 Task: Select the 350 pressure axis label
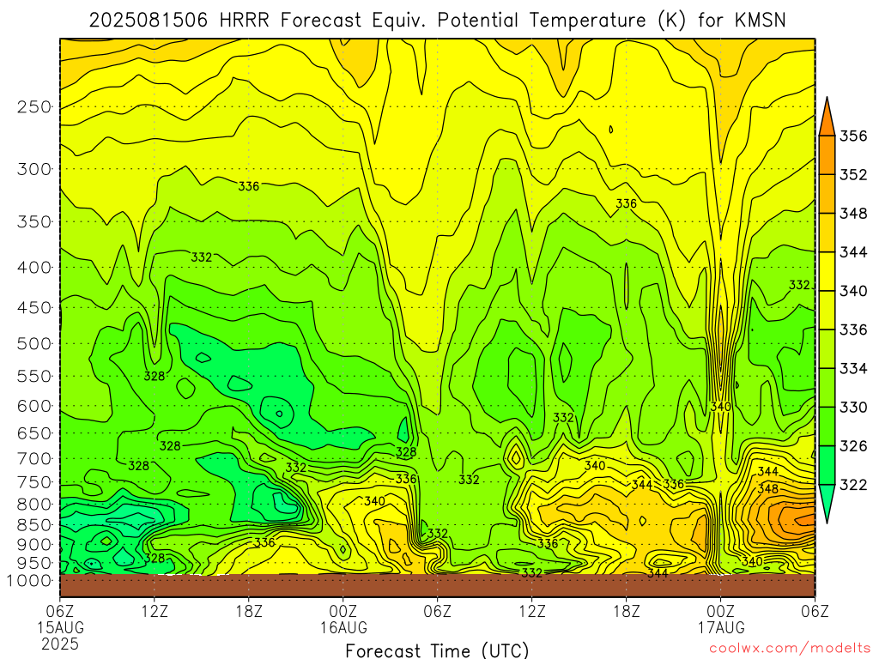(34, 221)
